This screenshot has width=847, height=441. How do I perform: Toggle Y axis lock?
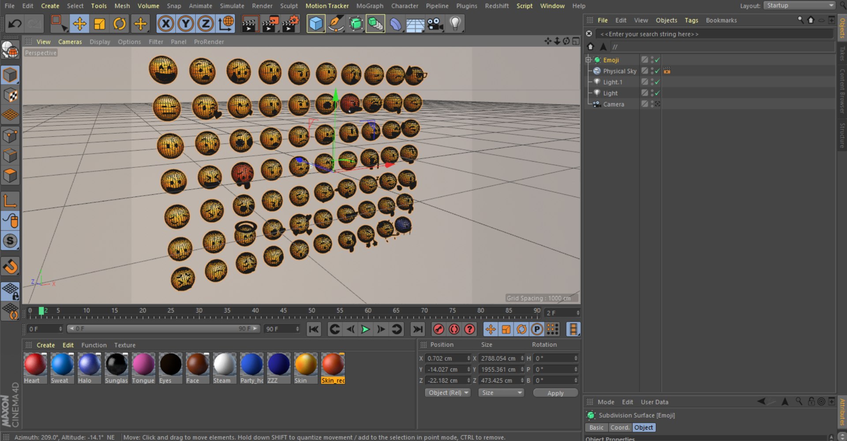(x=186, y=24)
